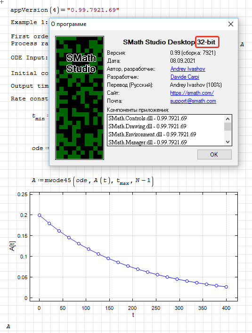Select SMath.Controls.dll in components list
The height and width of the screenshot is (333, 252).
tap(147, 118)
